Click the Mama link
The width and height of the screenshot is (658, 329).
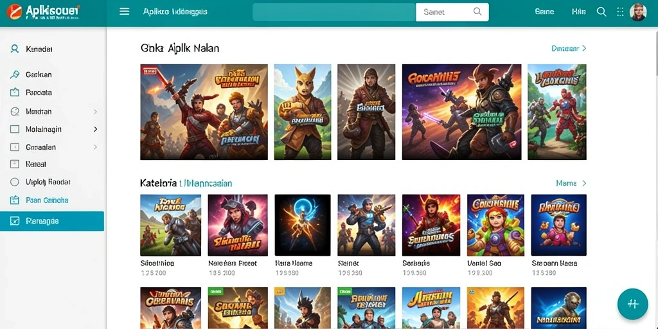click(x=566, y=183)
